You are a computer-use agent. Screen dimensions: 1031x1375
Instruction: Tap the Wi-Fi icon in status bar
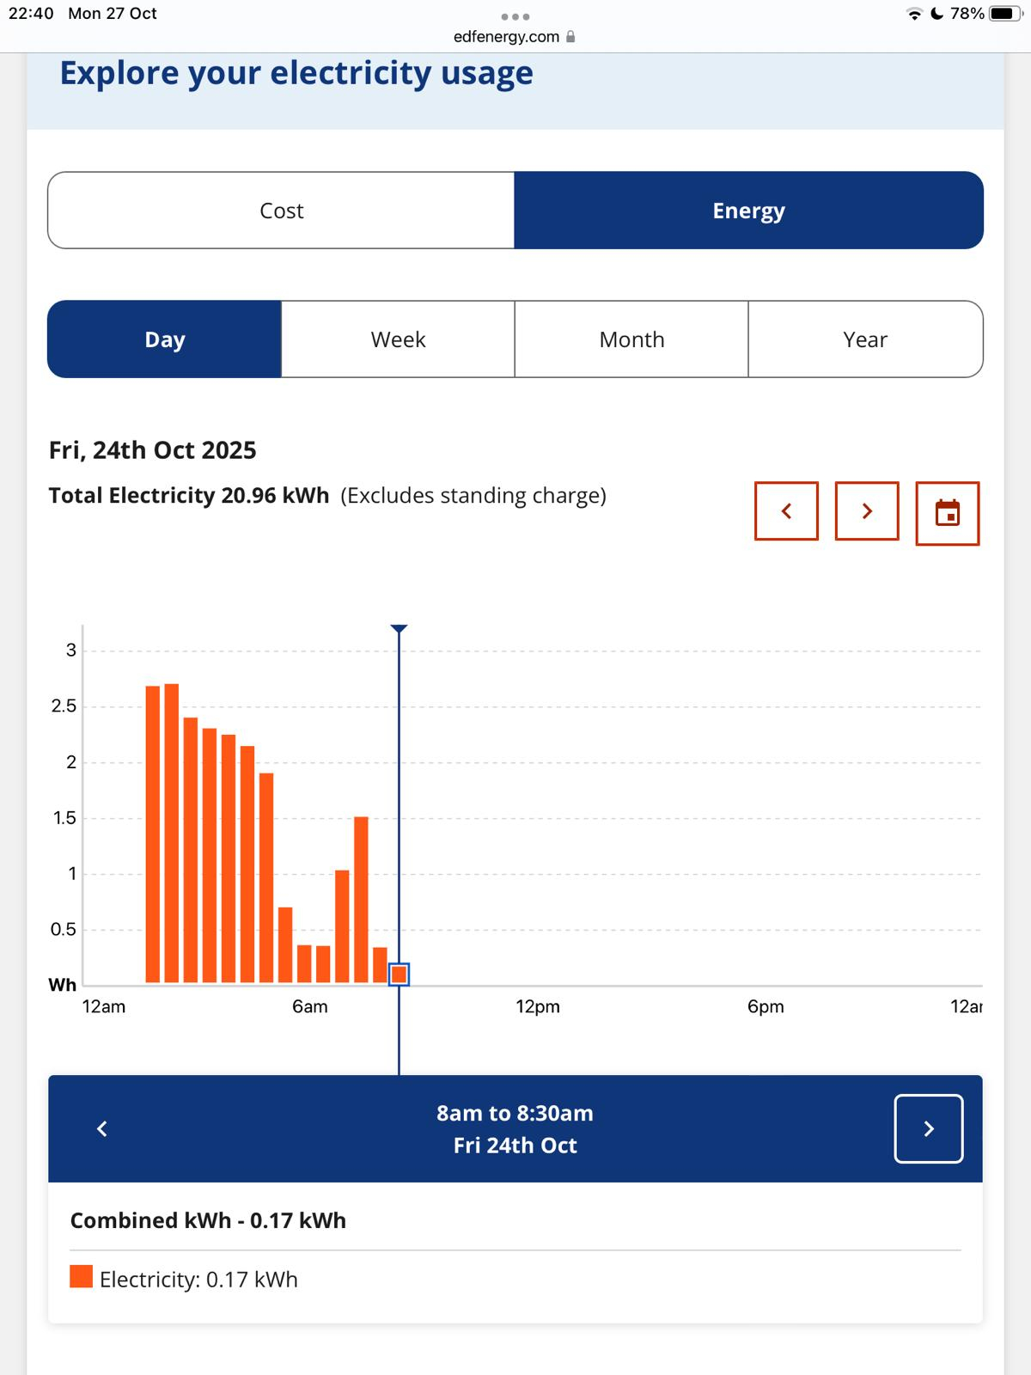point(914,14)
